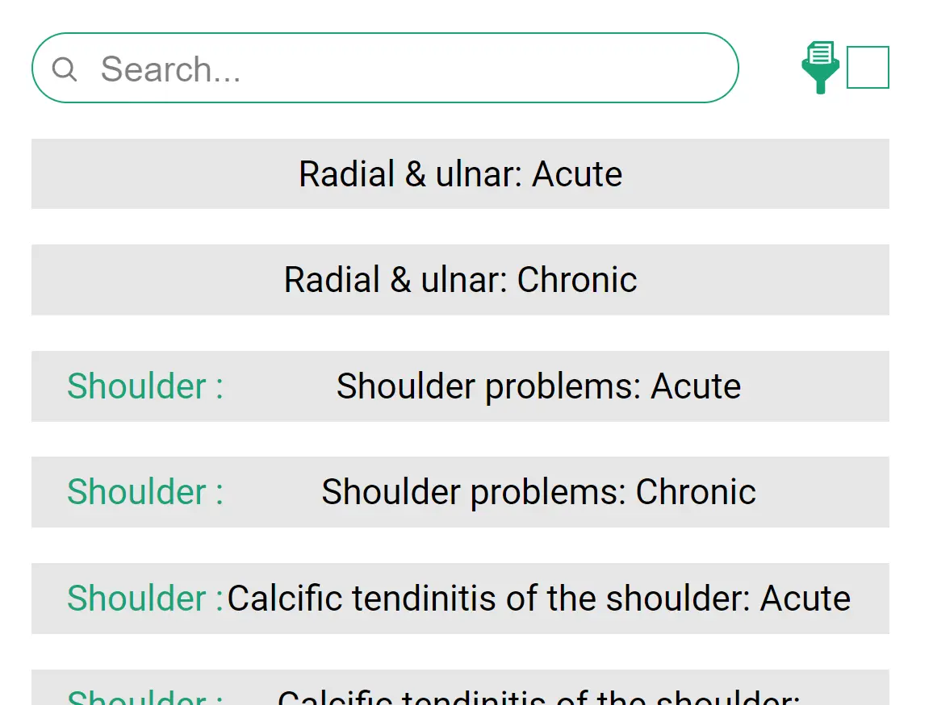Image resolution: width=933 pixels, height=705 pixels.
Task: Click "Chronic" in the Shoulder problems row
Action: click(x=696, y=492)
